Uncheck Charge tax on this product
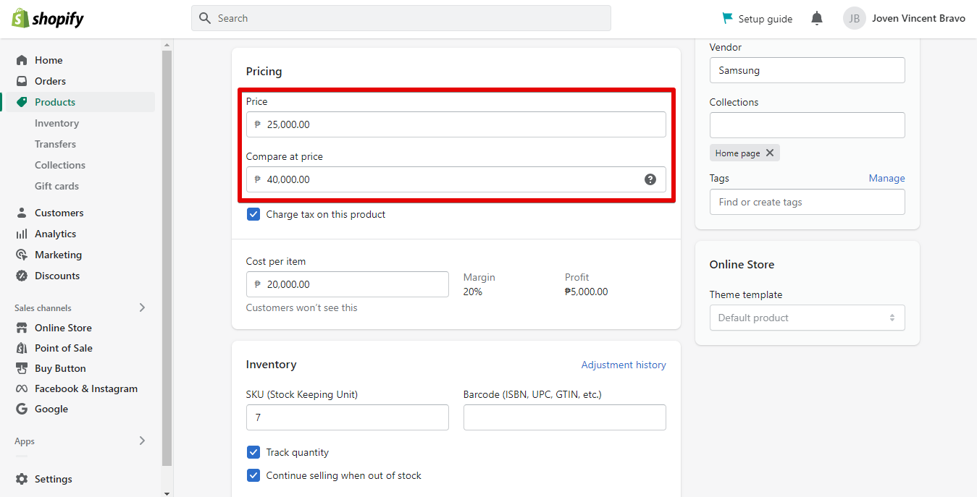Viewport: 977px width, 497px height. point(253,214)
